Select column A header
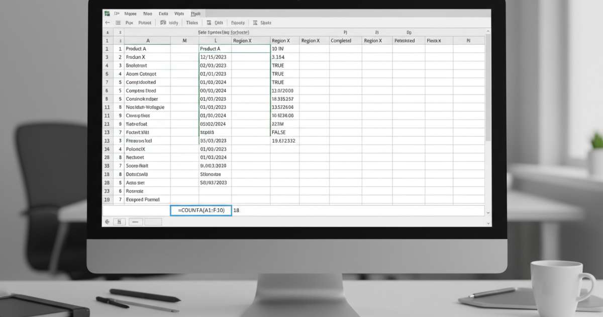 pyautogui.click(x=148, y=41)
